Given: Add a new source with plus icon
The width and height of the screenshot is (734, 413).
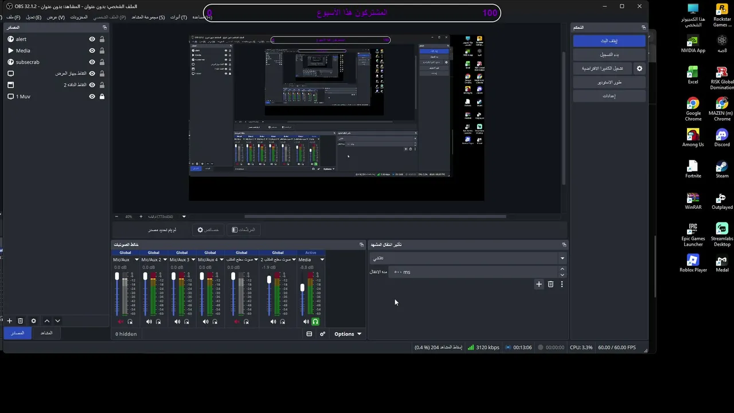Looking at the screenshot, I should (x=9, y=321).
